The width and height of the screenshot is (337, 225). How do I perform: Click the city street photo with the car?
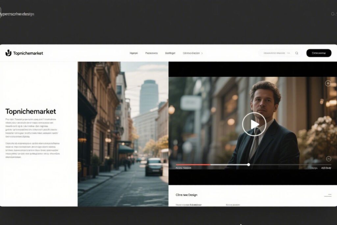click(123, 134)
